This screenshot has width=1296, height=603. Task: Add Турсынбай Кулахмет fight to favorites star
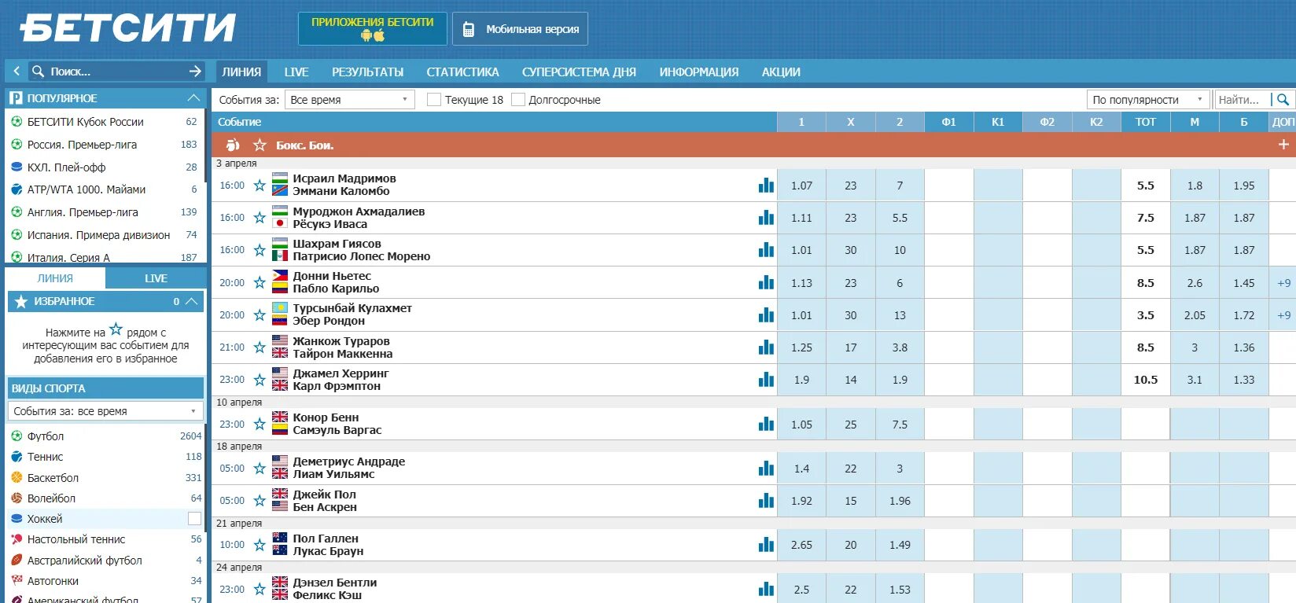[x=260, y=315]
